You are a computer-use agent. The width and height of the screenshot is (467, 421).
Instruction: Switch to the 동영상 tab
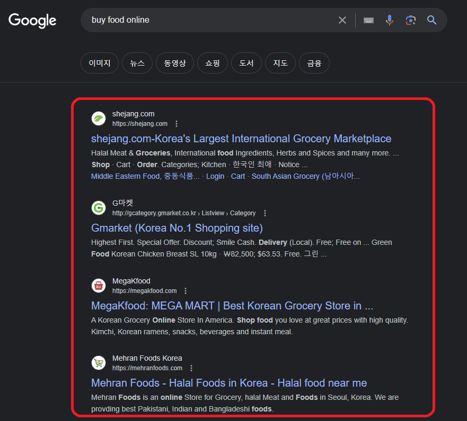pyautogui.click(x=175, y=63)
